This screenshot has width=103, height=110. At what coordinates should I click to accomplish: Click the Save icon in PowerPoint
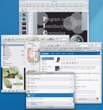pyautogui.click(x=27, y=4)
